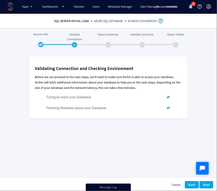
Task: Click green checkmark for Fetching Metadata
Action: 168,108
